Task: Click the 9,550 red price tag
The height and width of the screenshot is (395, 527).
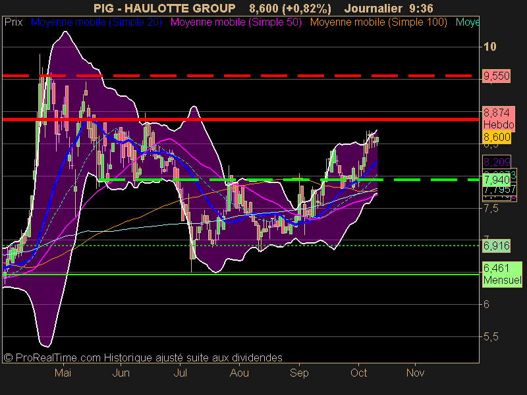Action: [x=497, y=76]
